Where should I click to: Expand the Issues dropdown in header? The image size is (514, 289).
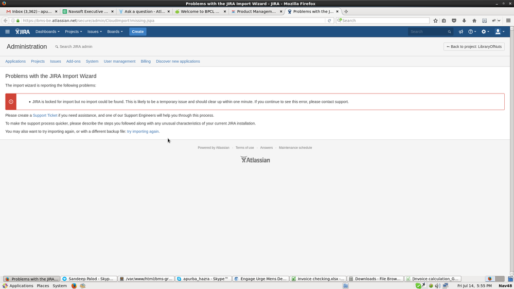(94, 32)
